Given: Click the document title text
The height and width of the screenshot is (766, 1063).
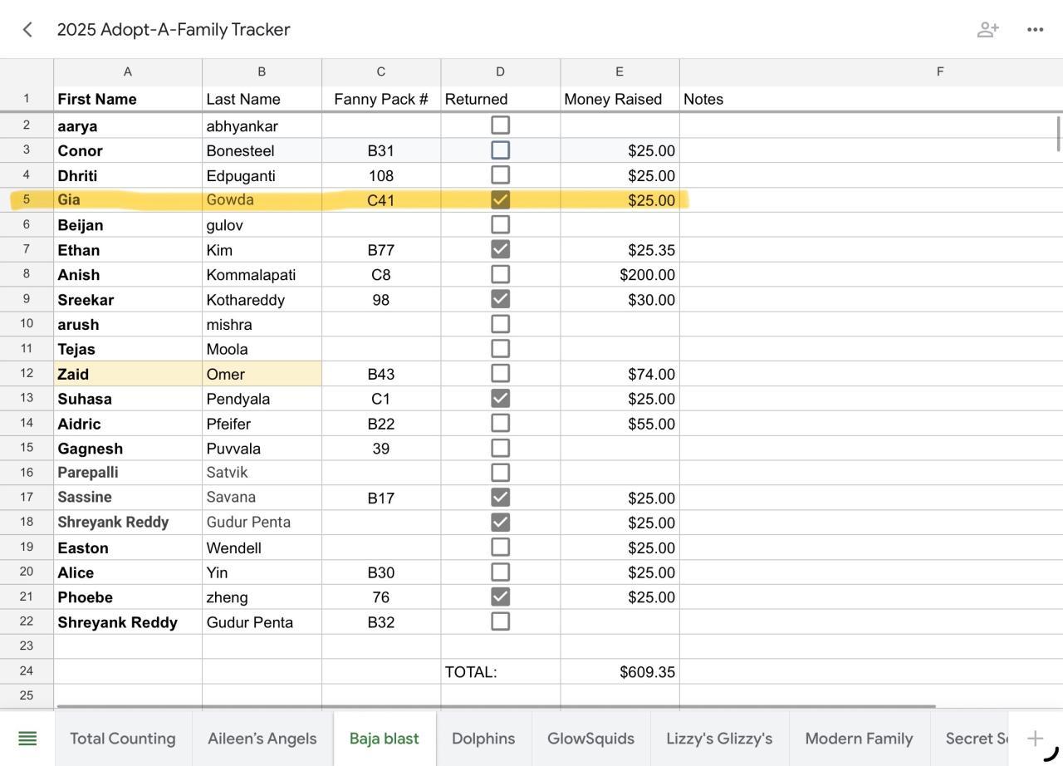Looking at the screenshot, I should point(174,30).
